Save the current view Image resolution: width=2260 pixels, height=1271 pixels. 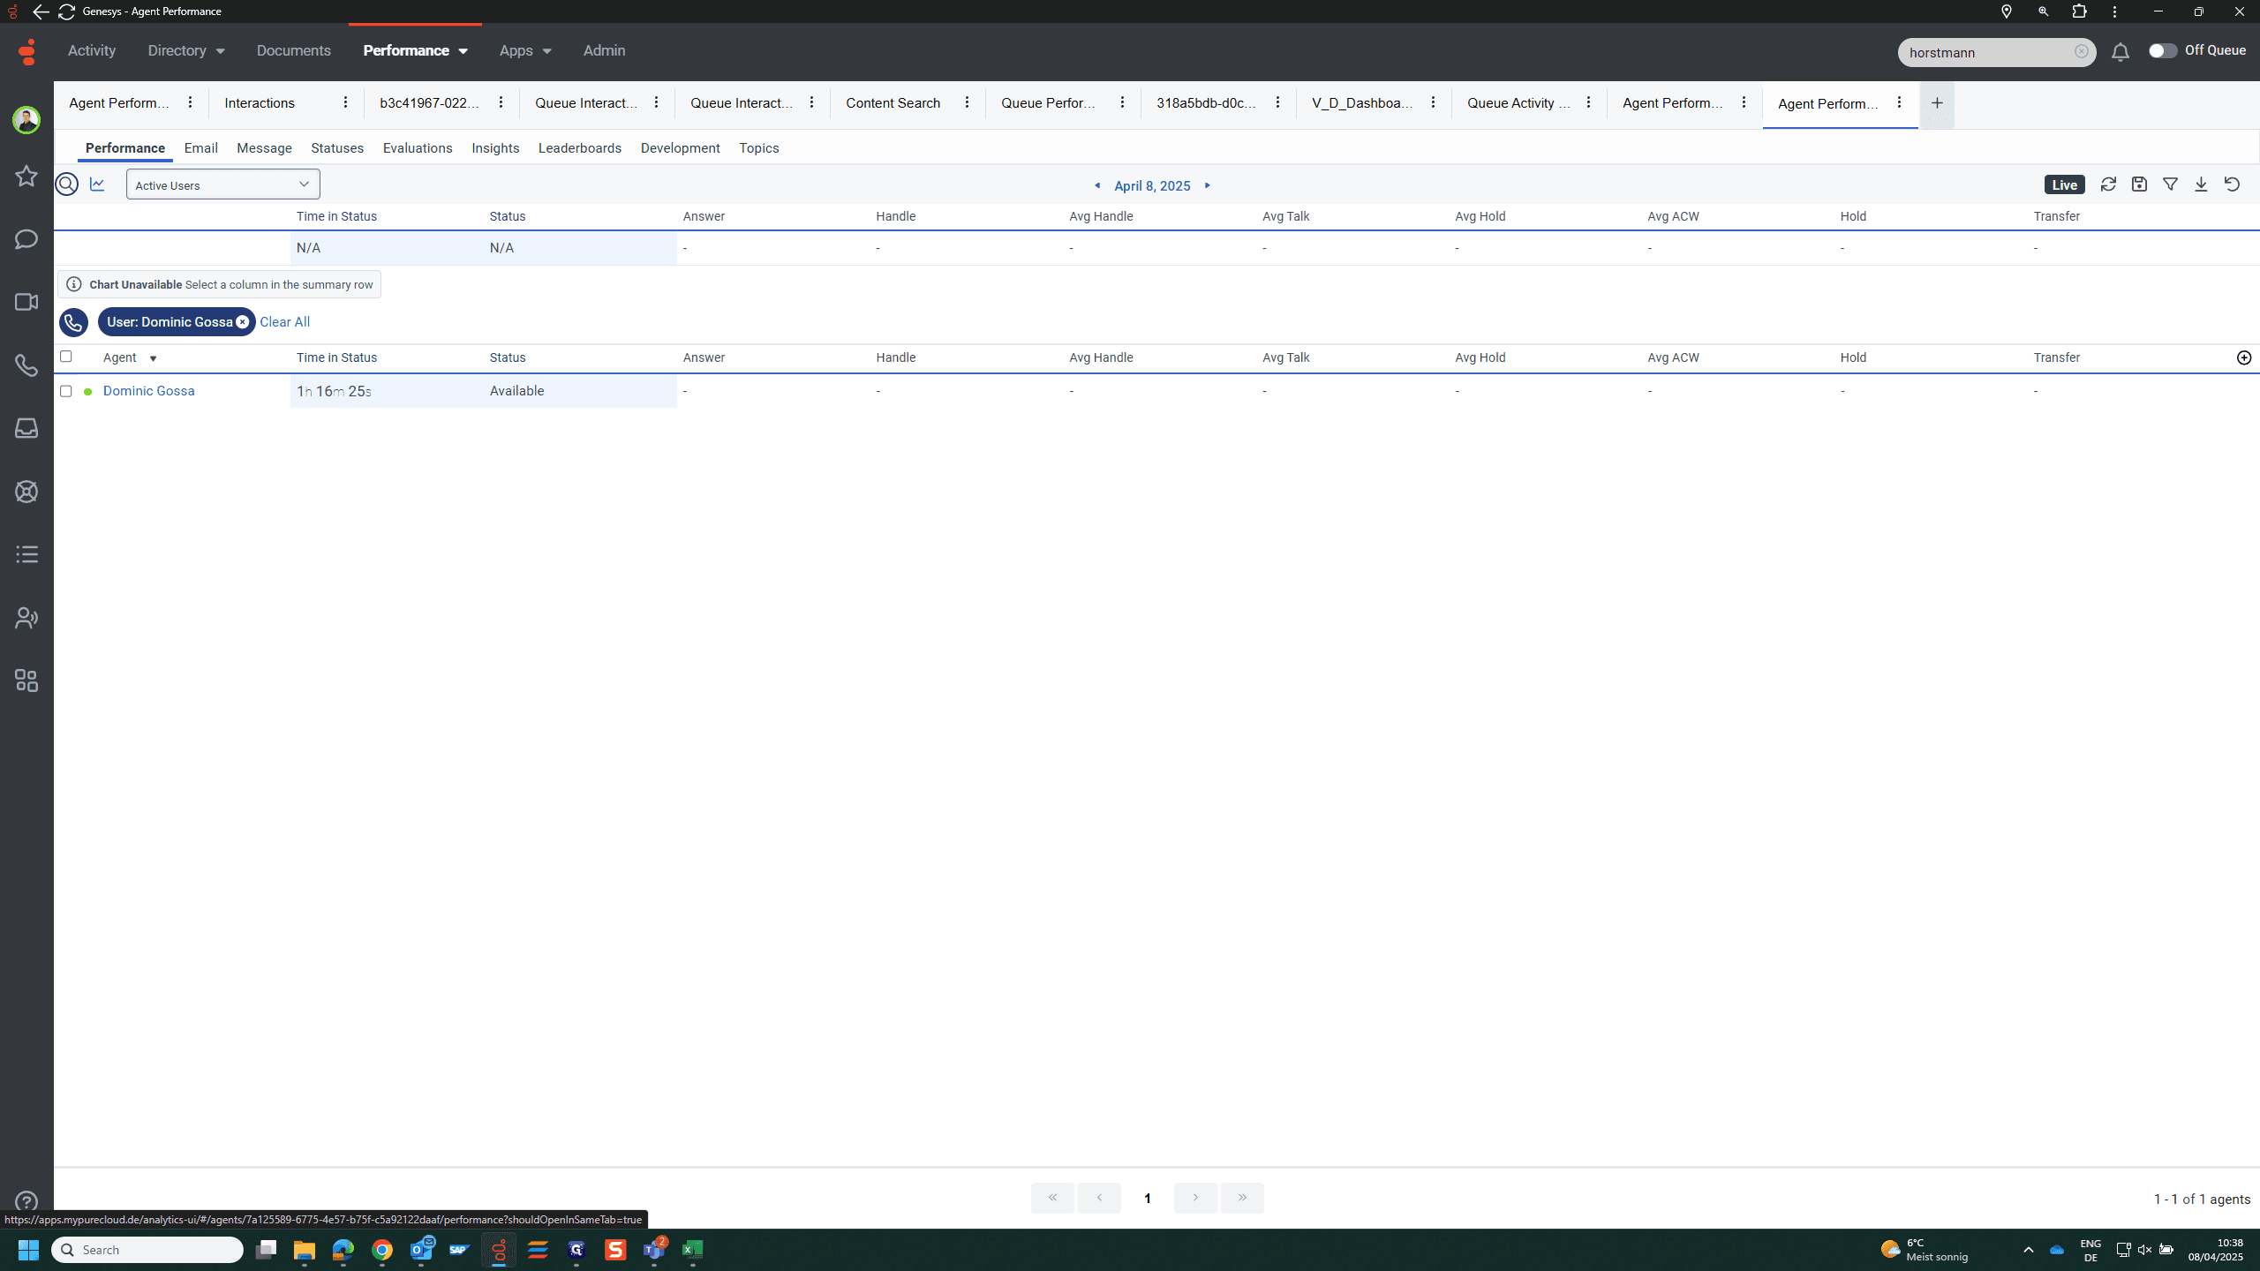click(x=2139, y=184)
